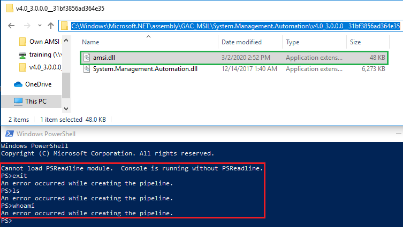Go up one folder level
This screenshot has height=227, width=403.
pyautogui.click(x=50, y=26)
